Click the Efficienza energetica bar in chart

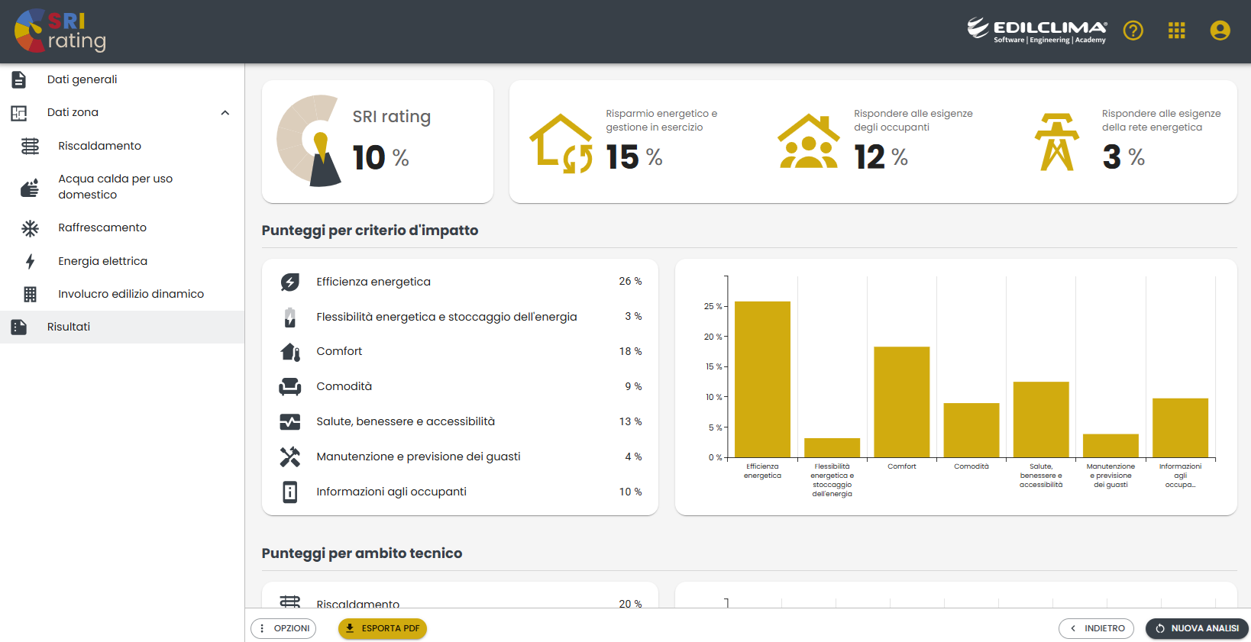coord(762,379)
